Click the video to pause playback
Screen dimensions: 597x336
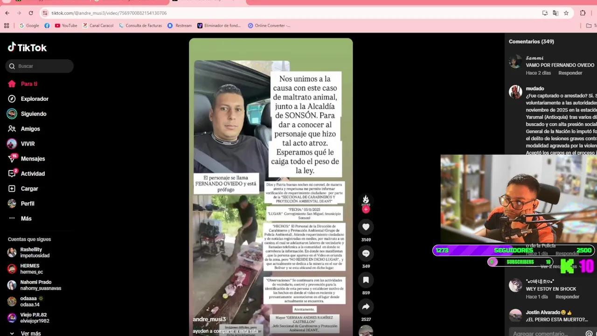pyautogui.click(x=271, y=187)
